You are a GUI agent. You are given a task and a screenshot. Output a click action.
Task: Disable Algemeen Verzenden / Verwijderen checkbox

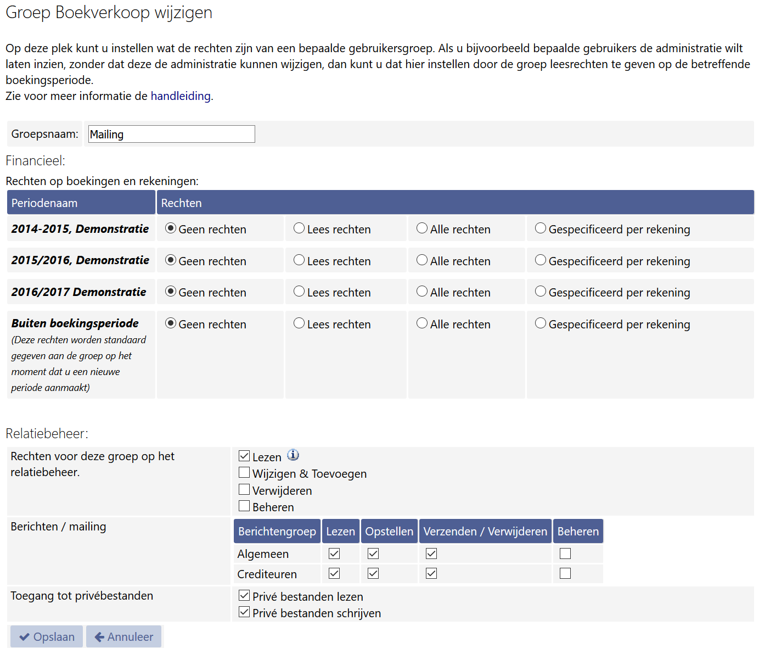(431, 554)
